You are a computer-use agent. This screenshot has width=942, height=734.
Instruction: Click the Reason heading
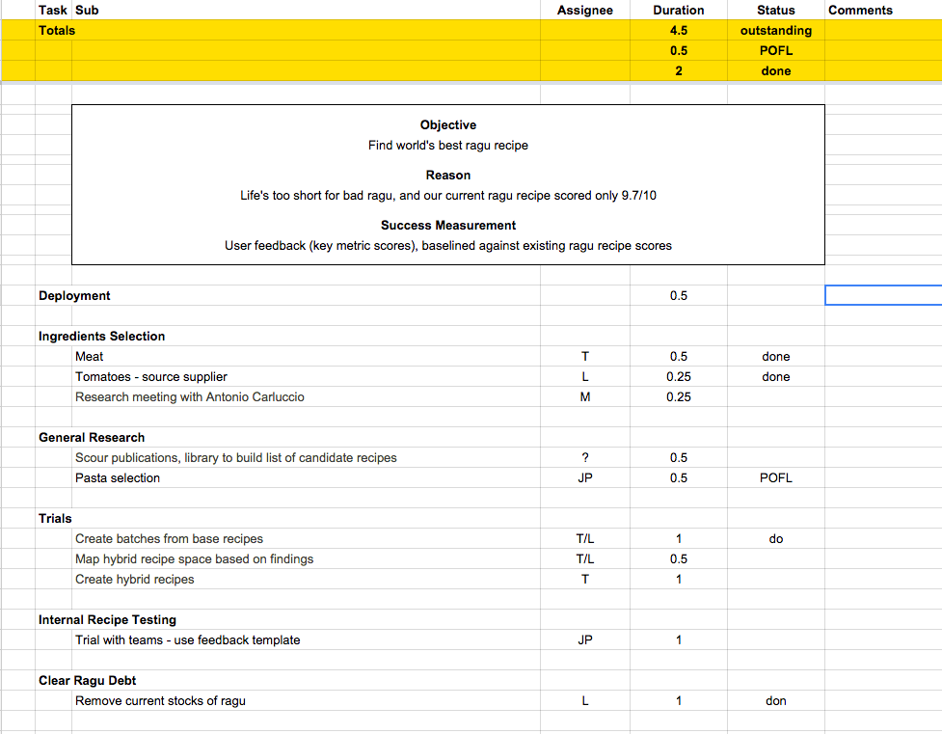pos(448,175)
